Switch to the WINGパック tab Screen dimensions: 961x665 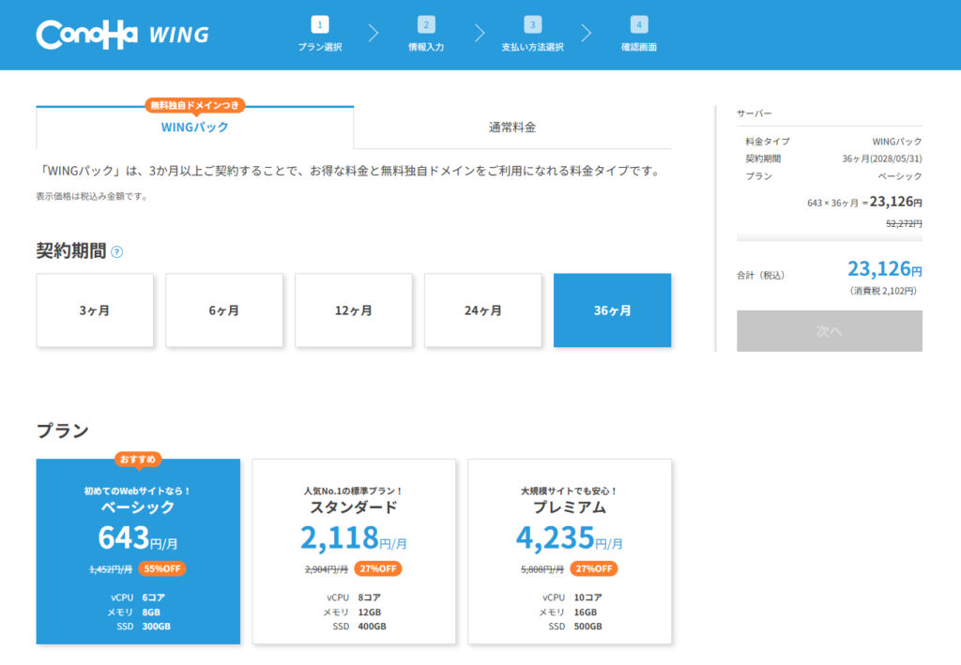point(193,128)
